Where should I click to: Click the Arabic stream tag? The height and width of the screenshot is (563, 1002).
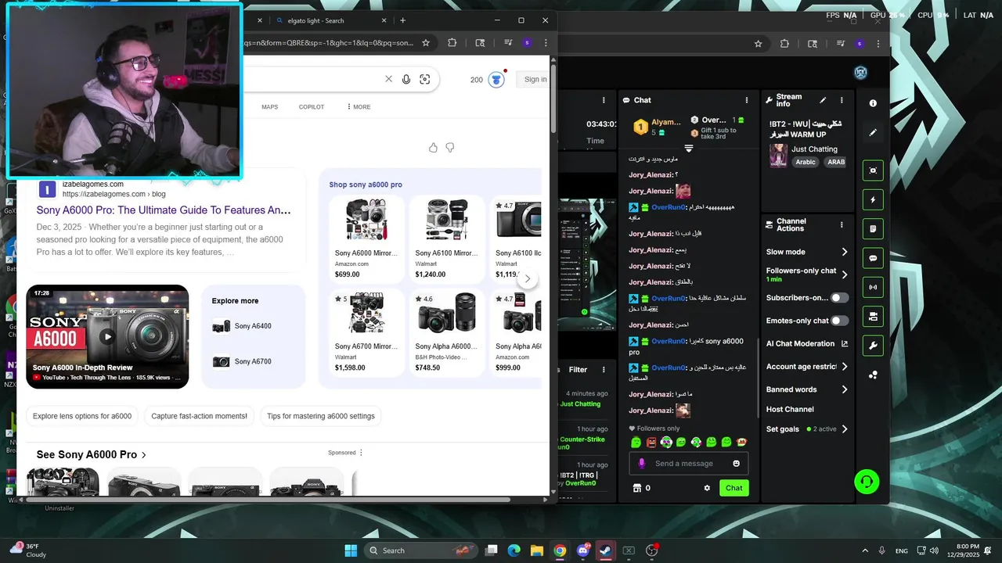[806, 162]
